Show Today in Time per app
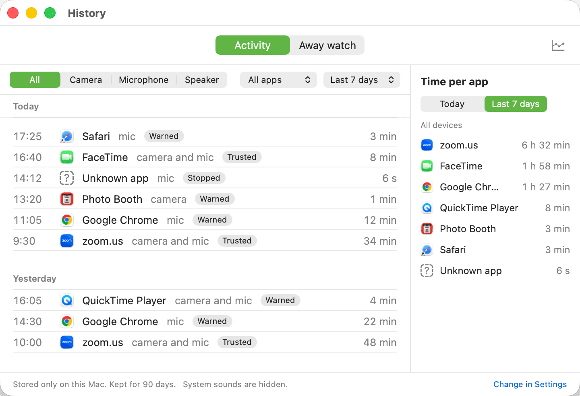Viewport: 580px width, 396px height. 452,104
